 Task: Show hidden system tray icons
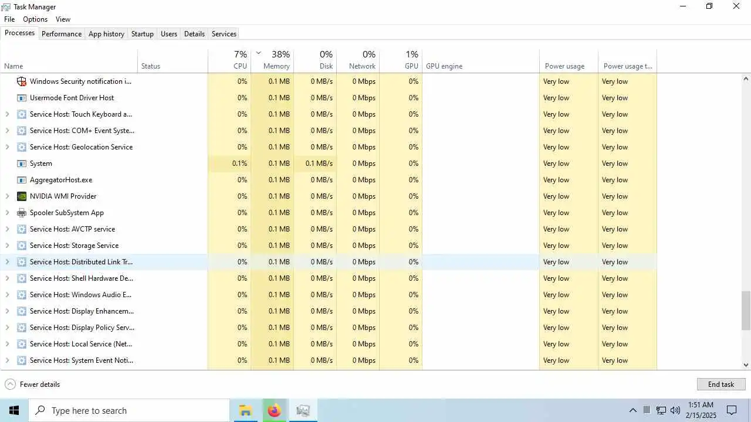point(632,410)
